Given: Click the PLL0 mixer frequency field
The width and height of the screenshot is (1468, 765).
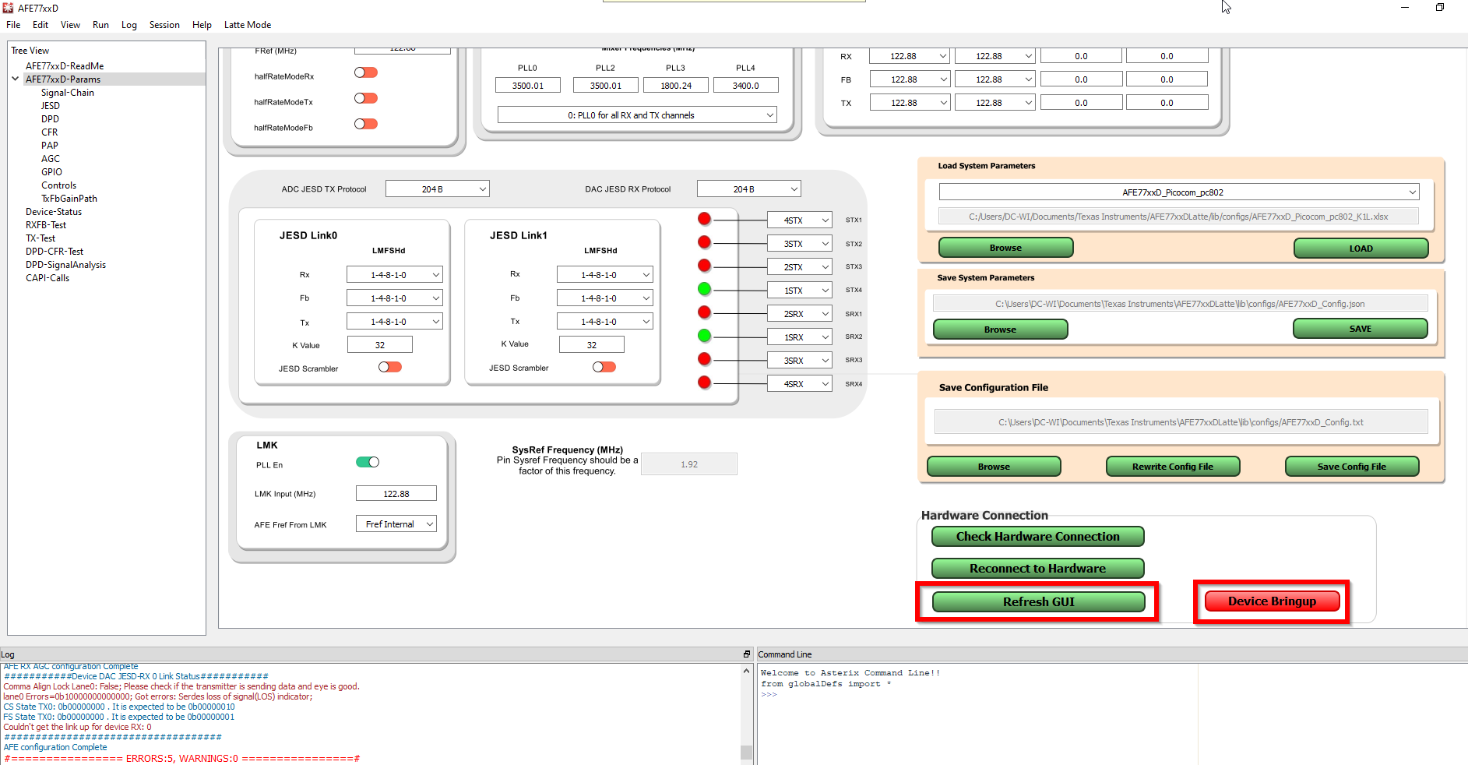Looking at the screenshot, I should coord(528,86).
